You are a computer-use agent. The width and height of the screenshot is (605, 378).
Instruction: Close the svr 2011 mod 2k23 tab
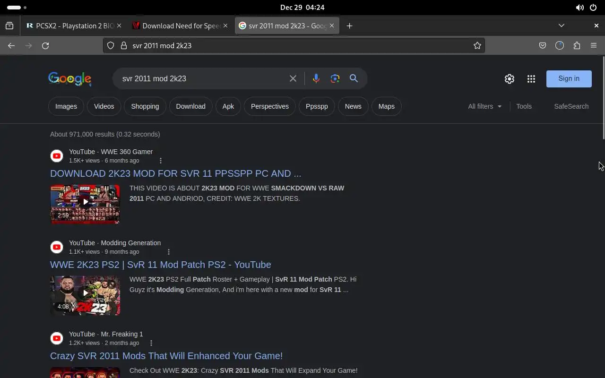[x=332, y=26]
